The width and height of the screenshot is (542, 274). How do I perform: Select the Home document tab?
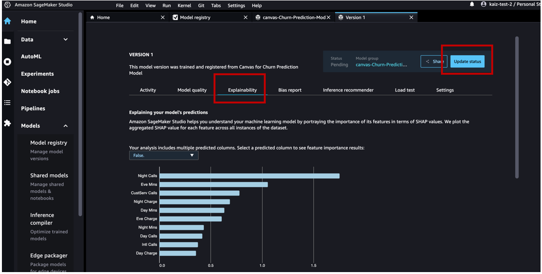click(127, 17)
